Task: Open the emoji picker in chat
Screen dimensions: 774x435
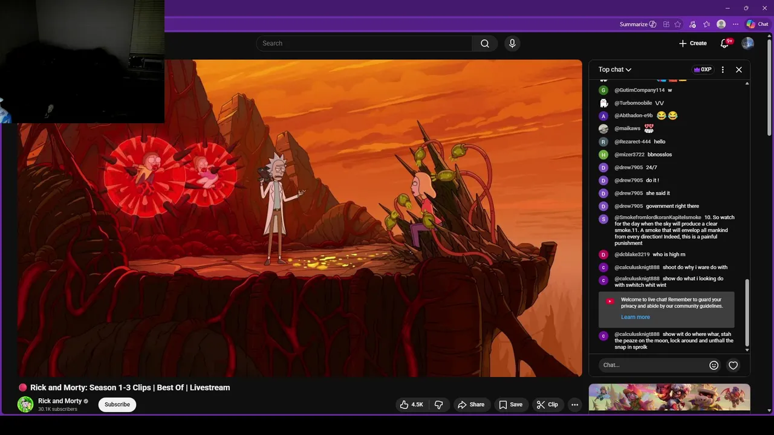Action: point(714,365)
